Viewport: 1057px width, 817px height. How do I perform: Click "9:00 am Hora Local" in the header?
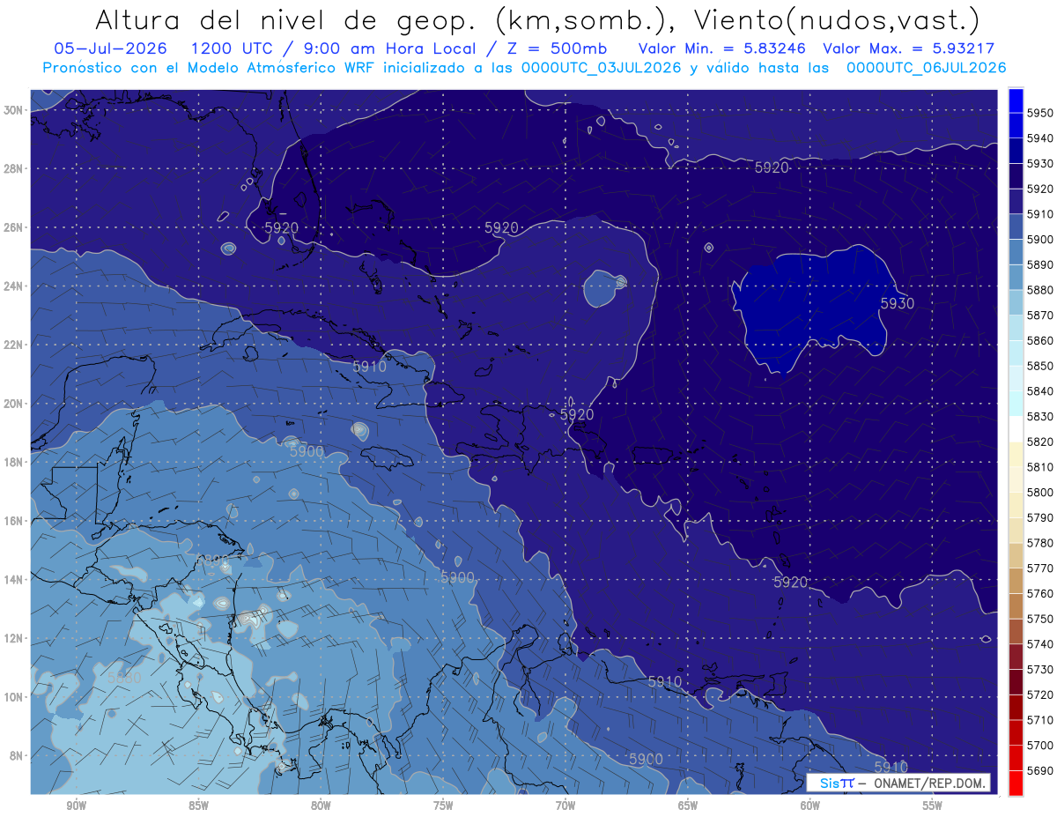click(x=388, y=48)
